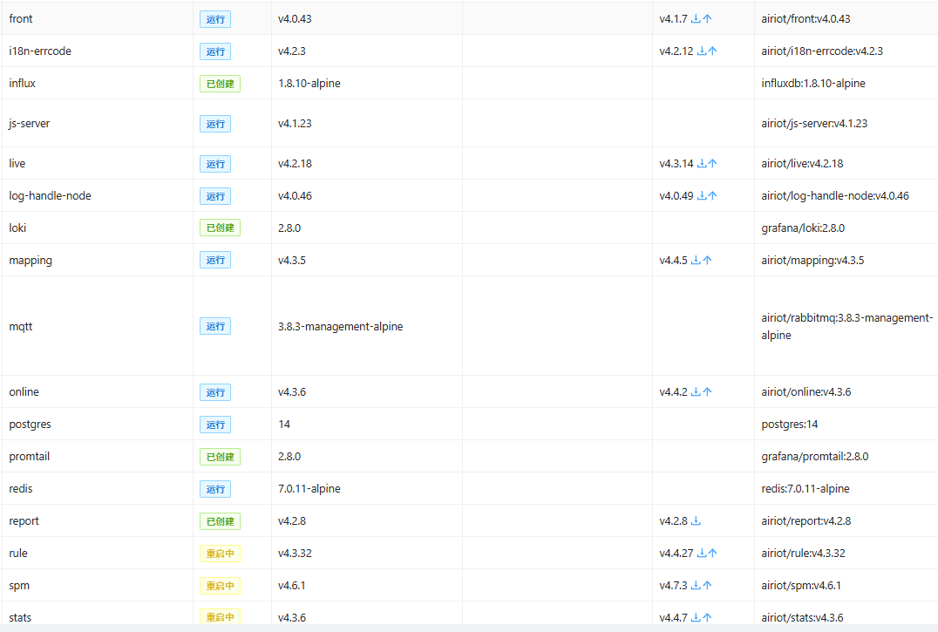This screenshot has width=938, height=632.
Task: Click the upgrade arrow for front service
Action: click(x=707, y=18)
